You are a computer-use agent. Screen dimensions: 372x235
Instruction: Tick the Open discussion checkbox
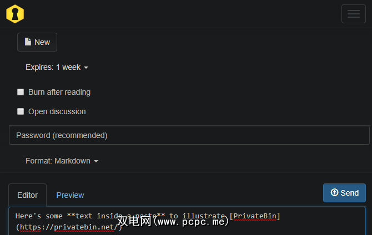(21, 111)
